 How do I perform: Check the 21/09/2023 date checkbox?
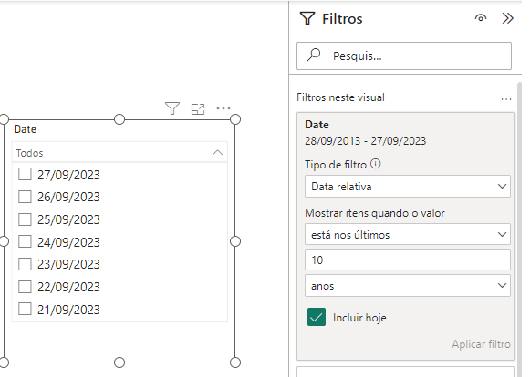pyautogui.click(x=25, y=309)
